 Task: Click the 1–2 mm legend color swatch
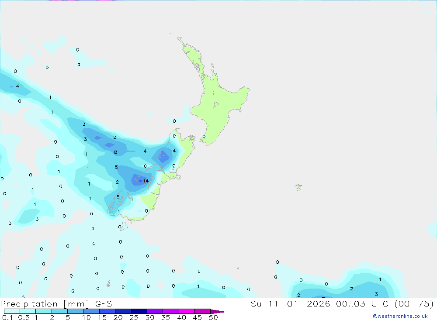[44, 311]
